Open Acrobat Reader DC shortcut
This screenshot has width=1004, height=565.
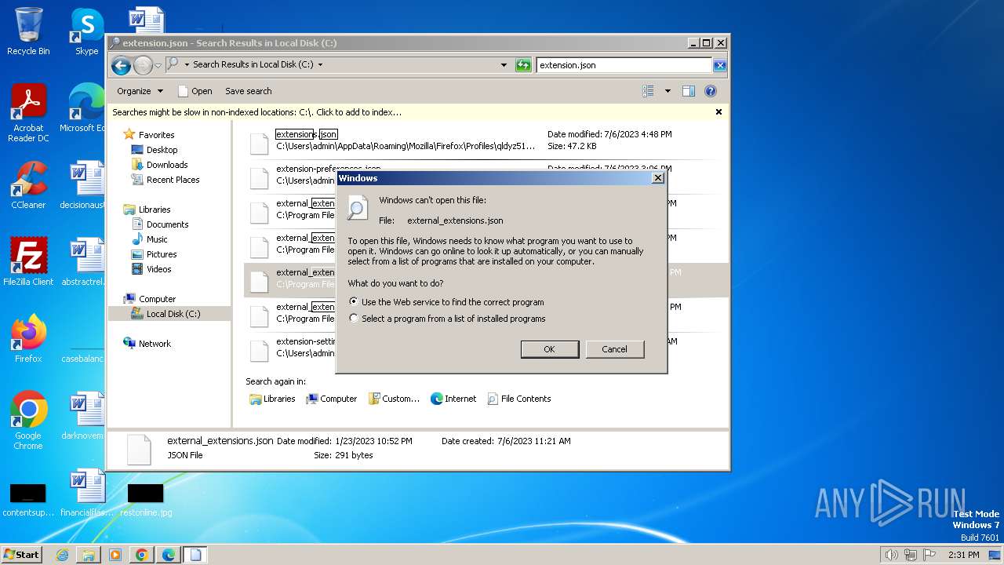click(28, 114)
